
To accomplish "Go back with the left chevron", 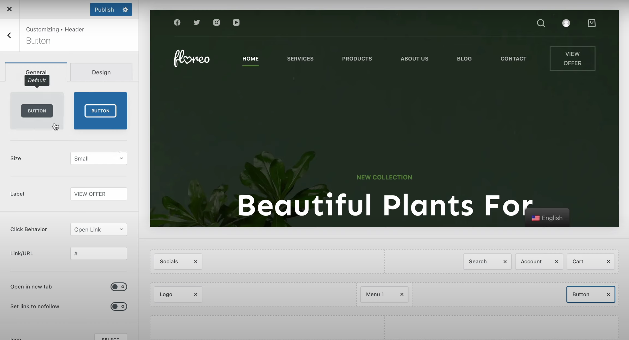I will 9,35.
